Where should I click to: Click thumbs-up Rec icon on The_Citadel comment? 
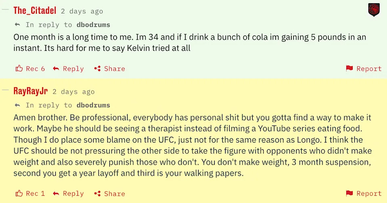pyautogui.click(x=19, y=69)
